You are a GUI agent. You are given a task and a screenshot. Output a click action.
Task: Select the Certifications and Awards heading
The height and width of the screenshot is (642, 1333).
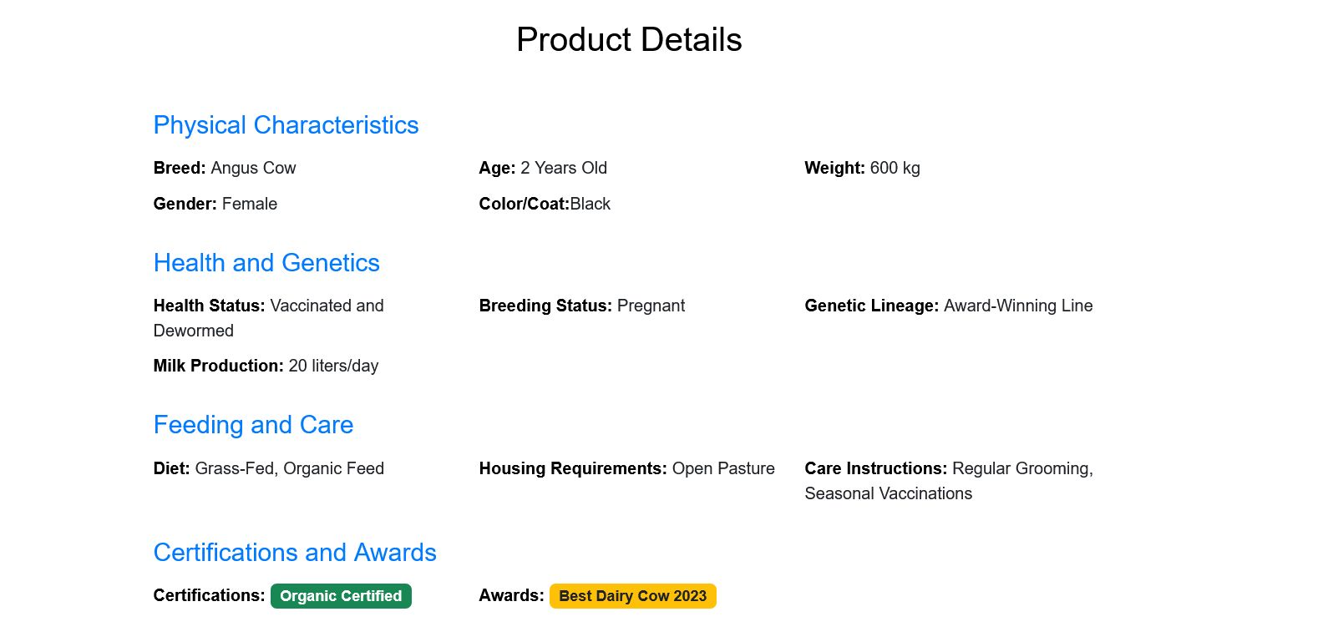pyautogui.click(x=295, y=553)
